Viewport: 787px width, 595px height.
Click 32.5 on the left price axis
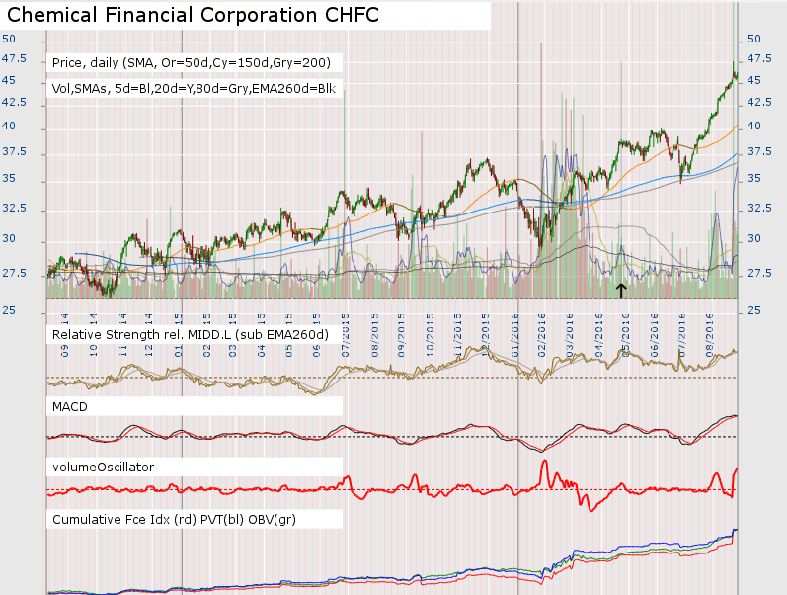click(x=14, y=208)
